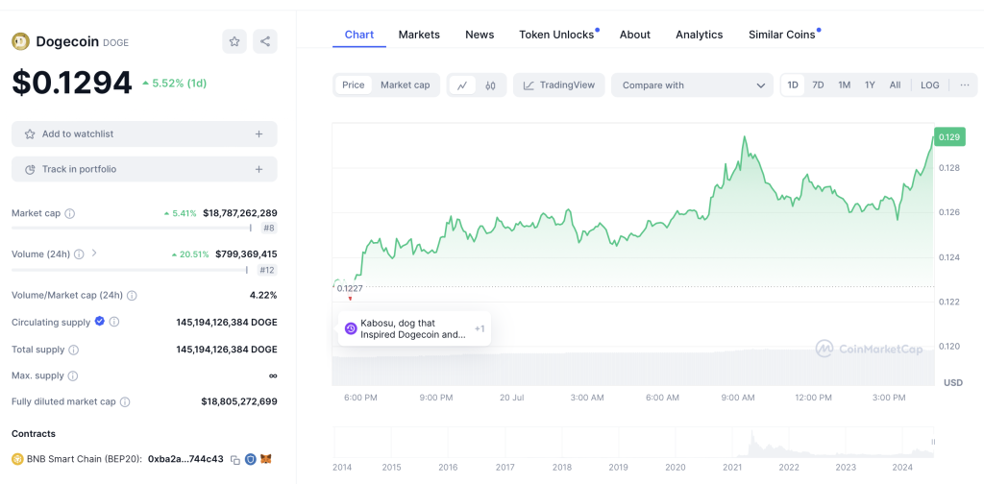
Task: Open the TradingView chart button
Action: 559,85
